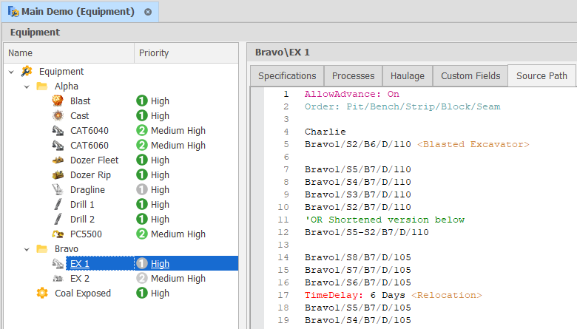Viewport: 577px width, 329px height.
Task: Click the PC5500 equipment icon
Action: (x=58, y=234)
